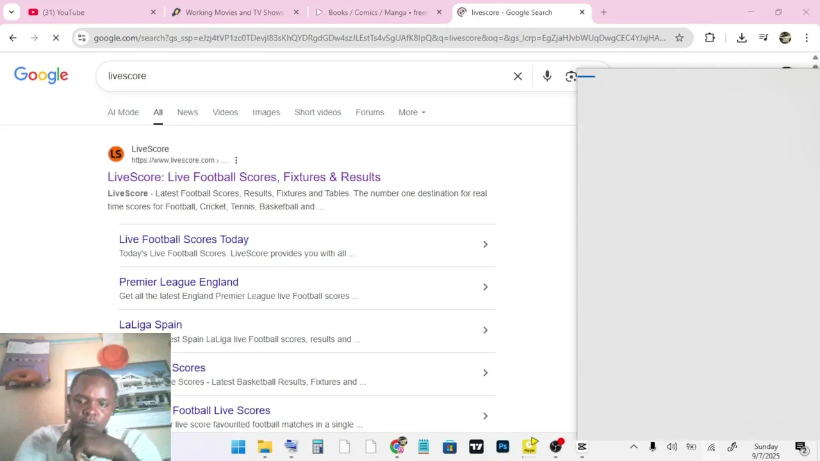Select the Images search tab

point(266,112)
